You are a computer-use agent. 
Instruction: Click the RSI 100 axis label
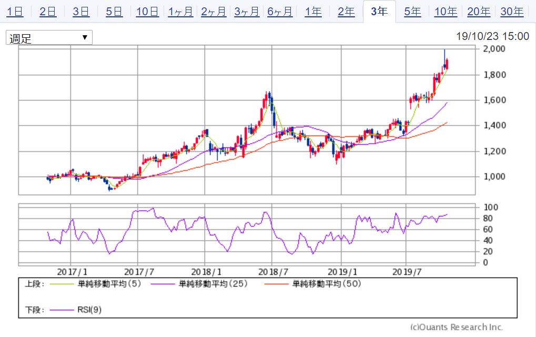491,208
